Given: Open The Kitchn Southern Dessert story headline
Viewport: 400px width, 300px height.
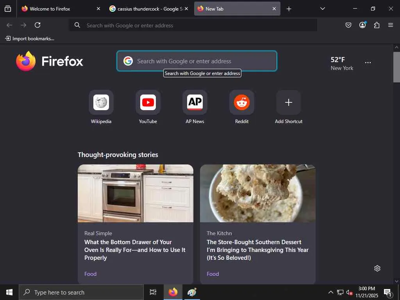Looking at the screenshot, I should click(258, 250).
